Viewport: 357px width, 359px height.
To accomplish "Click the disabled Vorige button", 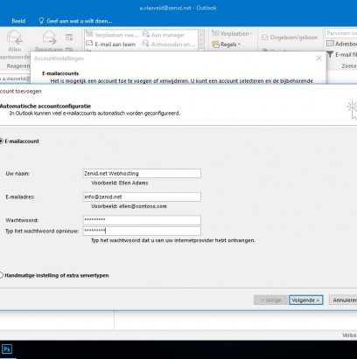I will coord(270,300).
